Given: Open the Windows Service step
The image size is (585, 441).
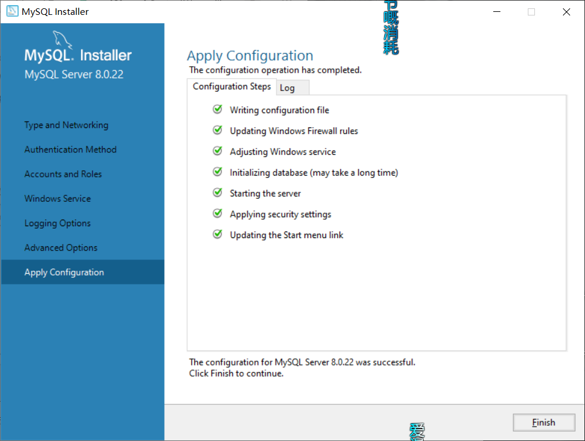Looking at the screenshot, I should click(57, 199).
